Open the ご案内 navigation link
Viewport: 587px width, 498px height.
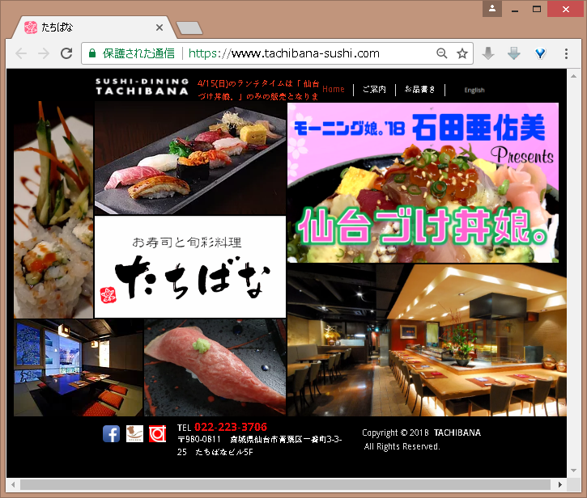[x=374, y=90]
